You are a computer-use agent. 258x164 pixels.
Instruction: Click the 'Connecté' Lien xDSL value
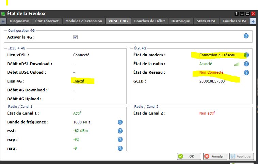pos(81,55)
